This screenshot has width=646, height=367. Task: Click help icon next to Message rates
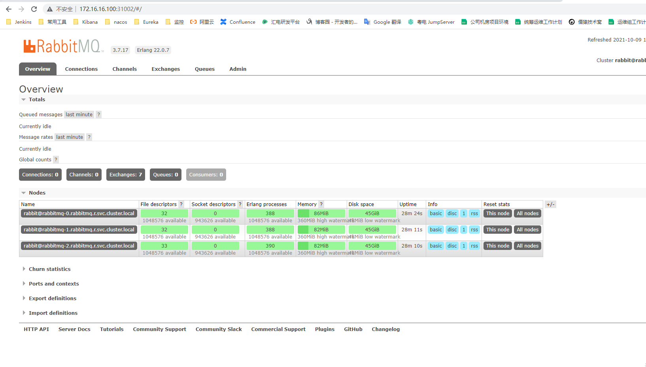pos(89,137)
